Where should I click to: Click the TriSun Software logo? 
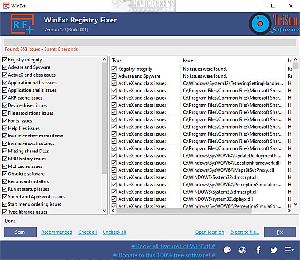pyautogui.click(x=274, y=24)
